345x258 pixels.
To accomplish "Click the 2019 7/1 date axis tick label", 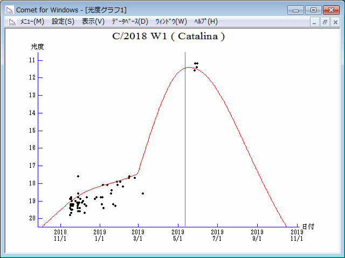I will tap(217, 235).
